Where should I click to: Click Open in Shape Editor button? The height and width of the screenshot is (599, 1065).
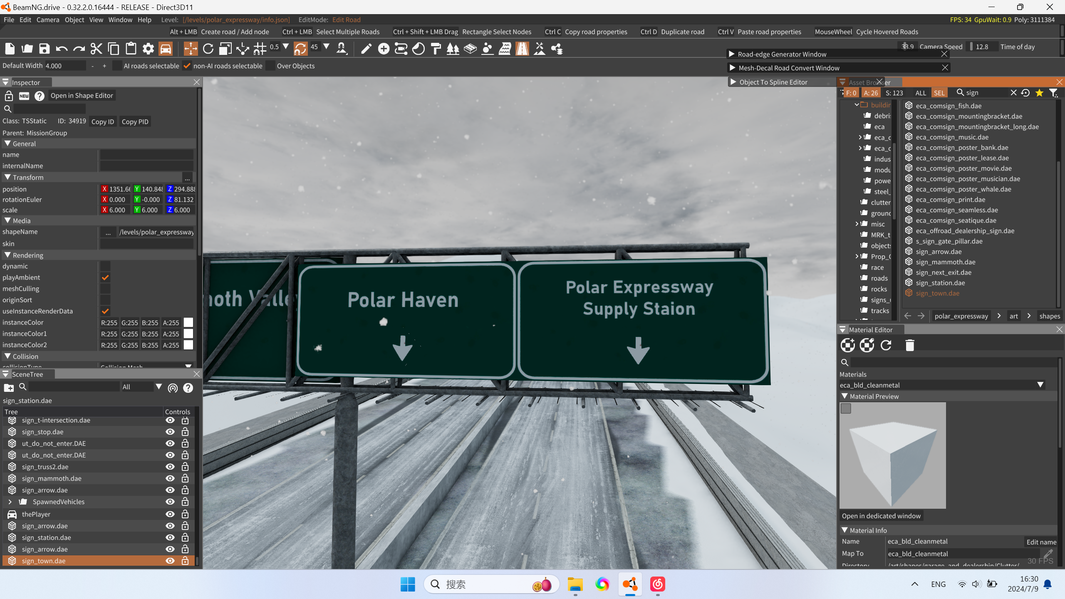pos(82,95)
